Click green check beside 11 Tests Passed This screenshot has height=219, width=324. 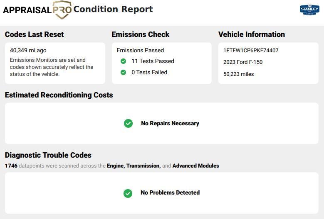(123, 61)
